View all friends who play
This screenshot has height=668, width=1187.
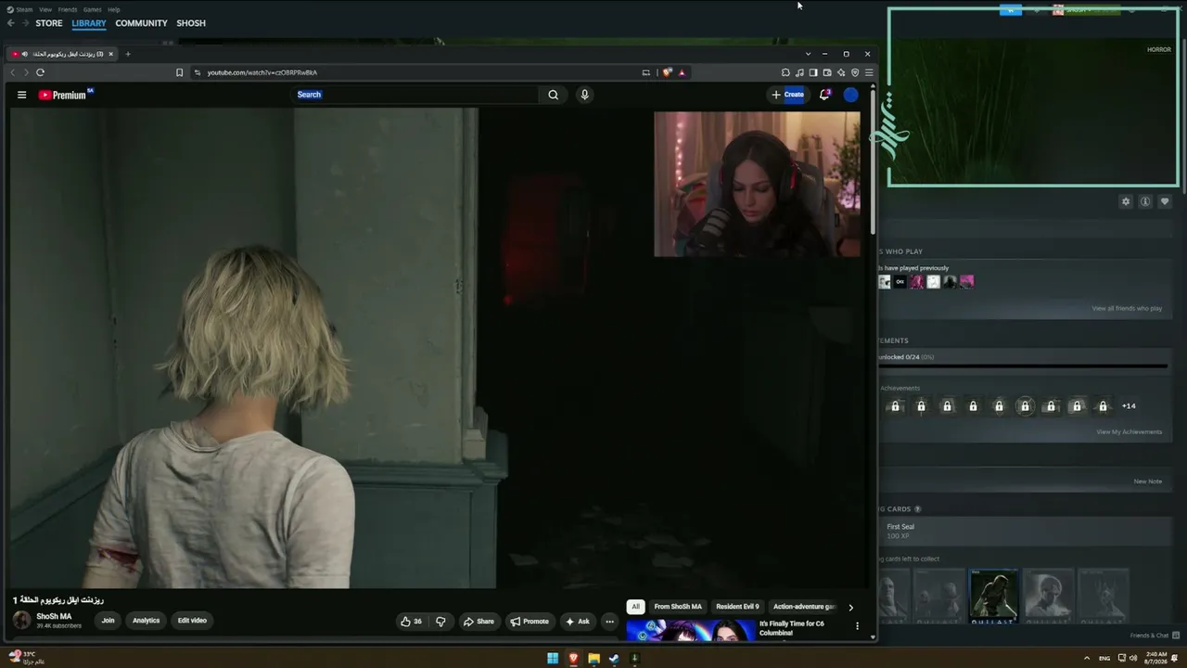click(x=1127, y=309)
